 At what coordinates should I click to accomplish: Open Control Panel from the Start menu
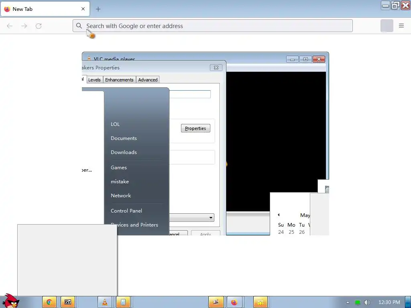126,211
